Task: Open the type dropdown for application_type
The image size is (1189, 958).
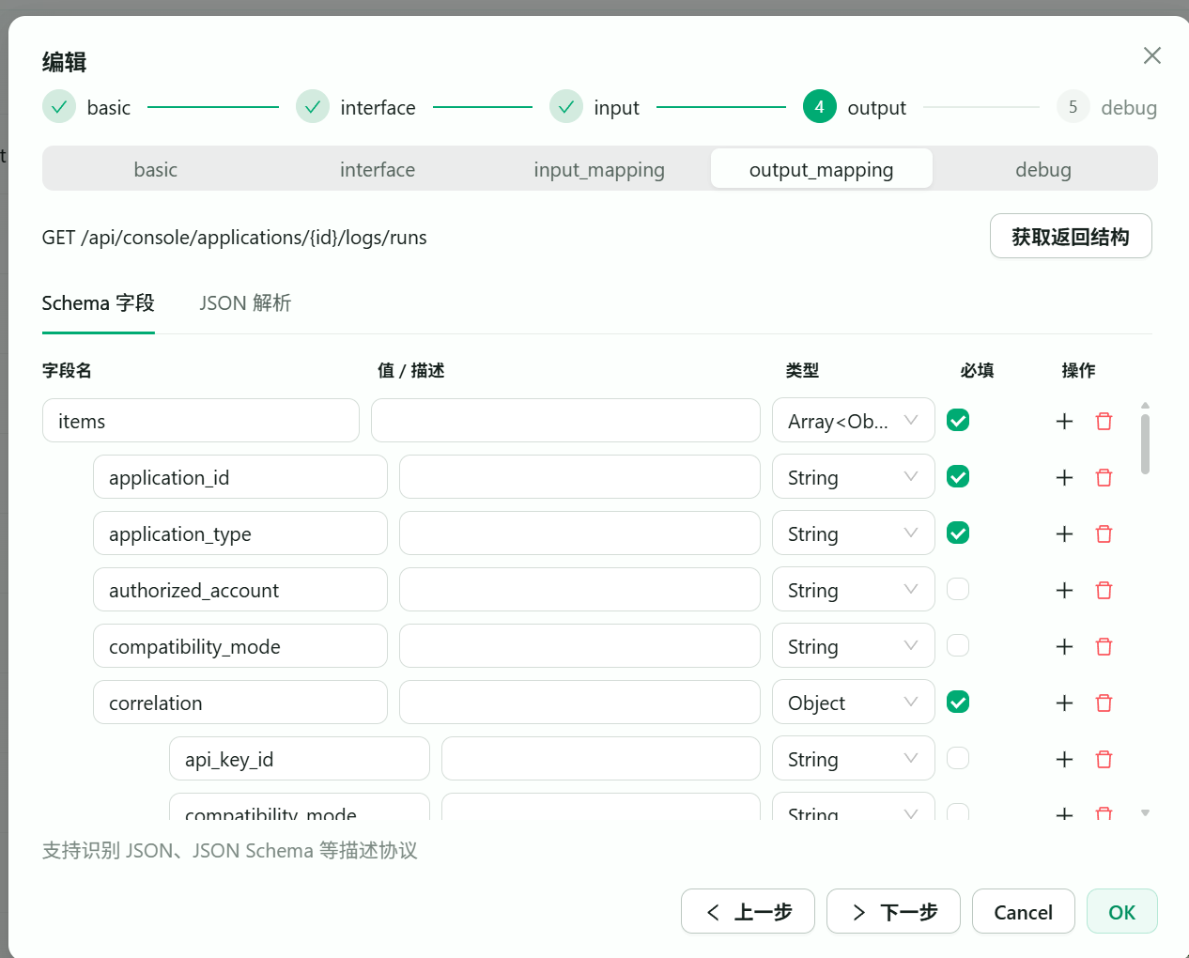Action: 854,533
